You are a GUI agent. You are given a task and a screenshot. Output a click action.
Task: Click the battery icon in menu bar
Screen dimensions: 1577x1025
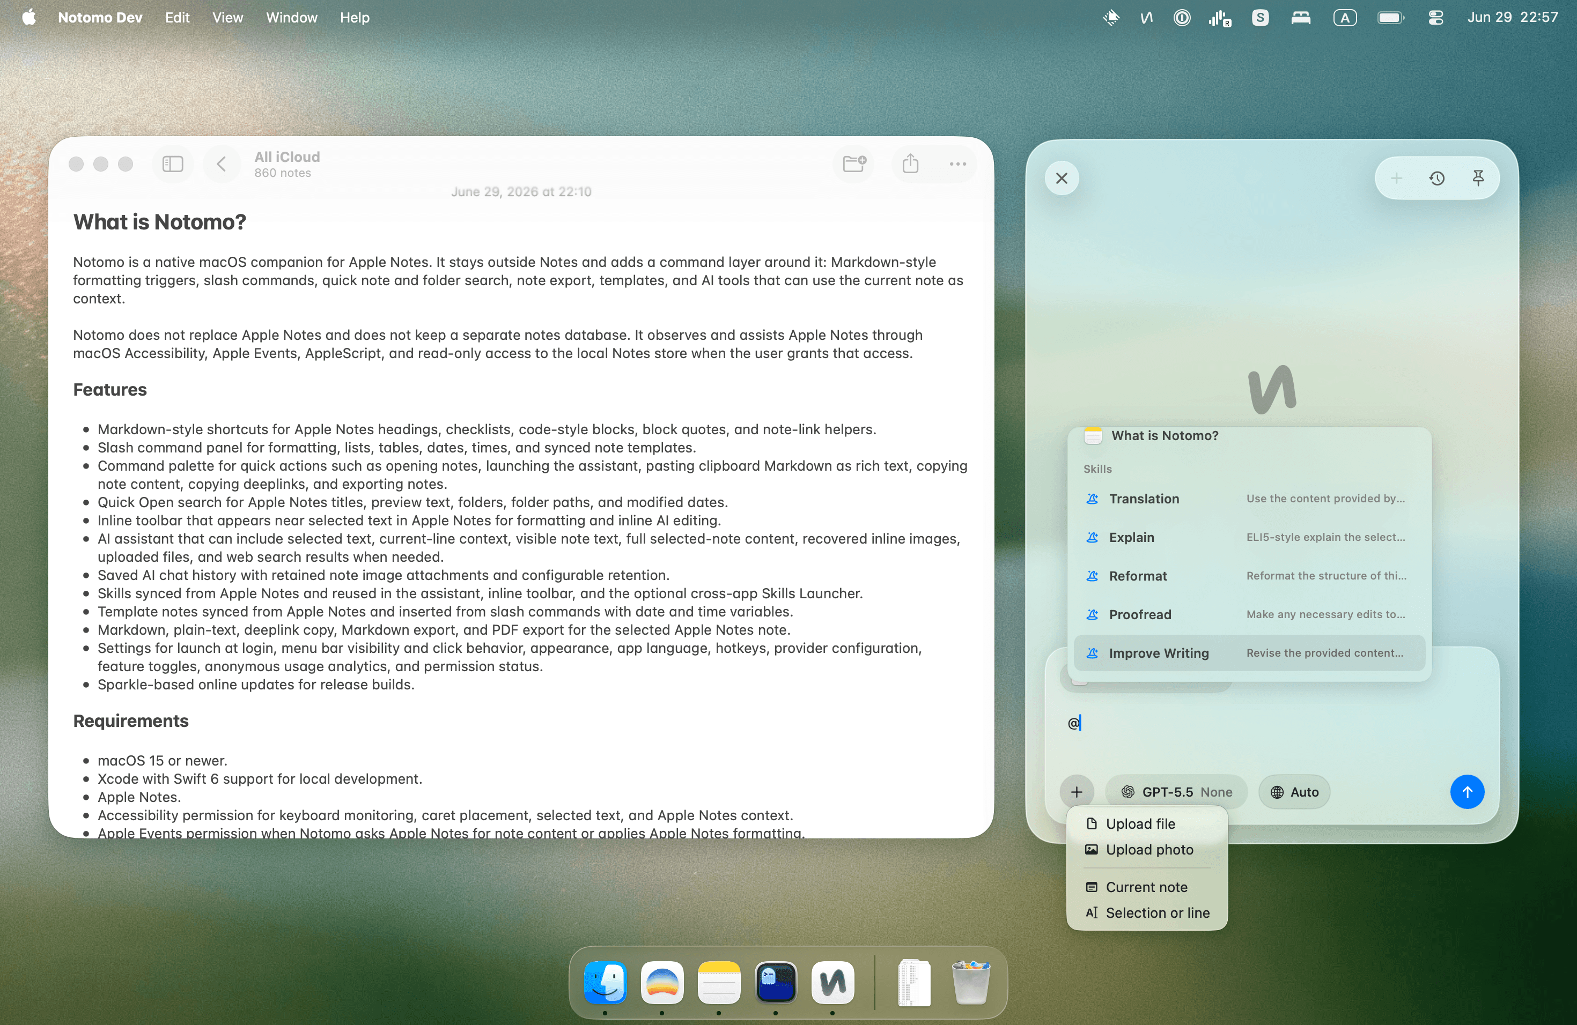pyautogui.click(x=1390, y=18)
